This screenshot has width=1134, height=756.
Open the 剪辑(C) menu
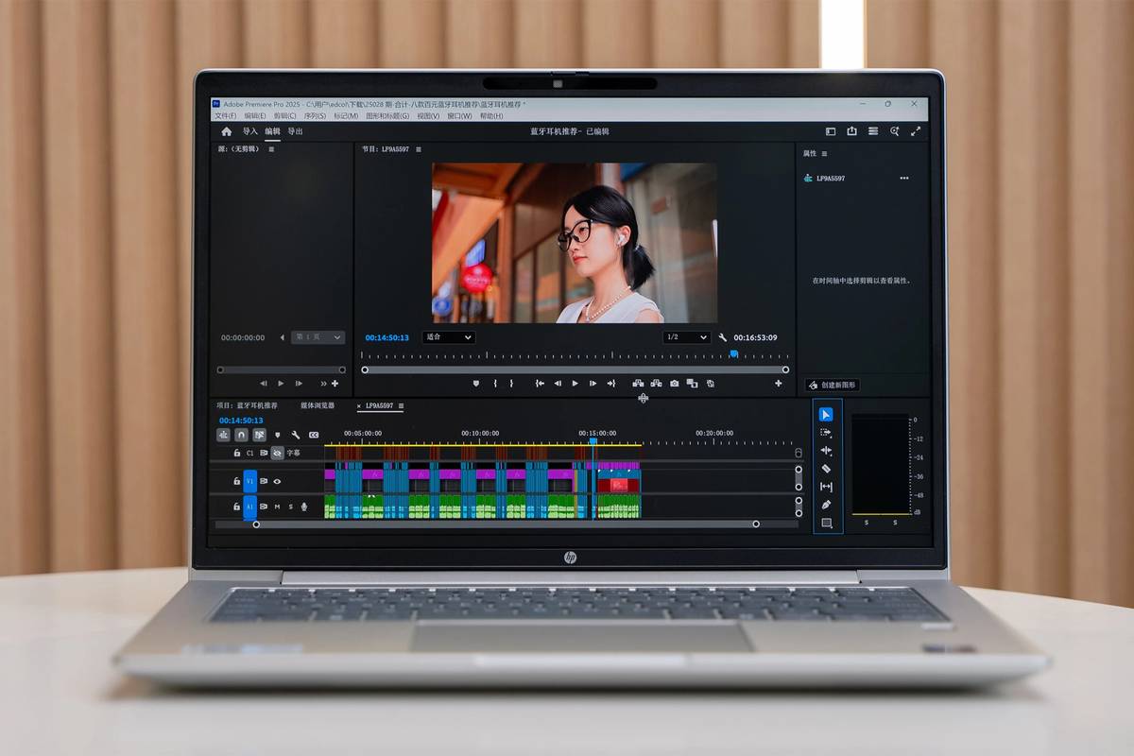pyautogui.click(x=284, y=115)
